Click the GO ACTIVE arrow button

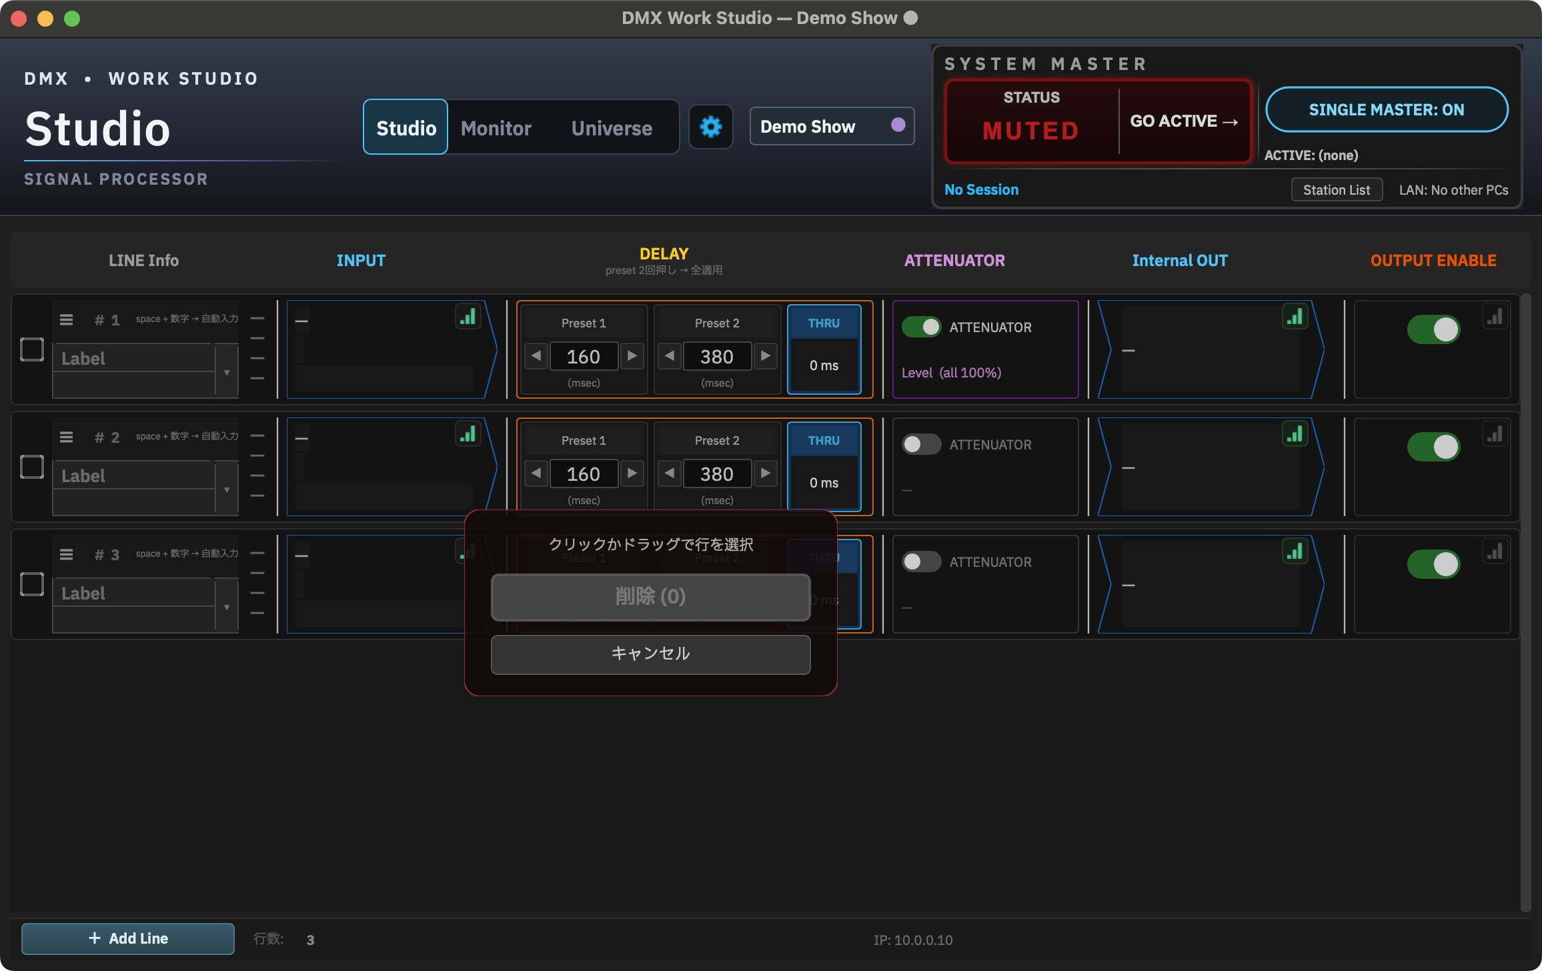pyautogui.click(x=1185, y=121)
